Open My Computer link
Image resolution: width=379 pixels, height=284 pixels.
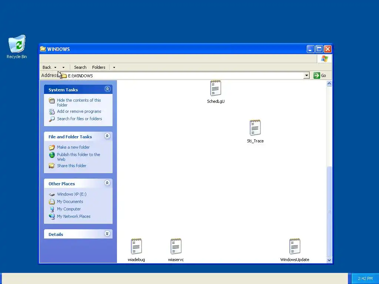click(x=69, y=209)
